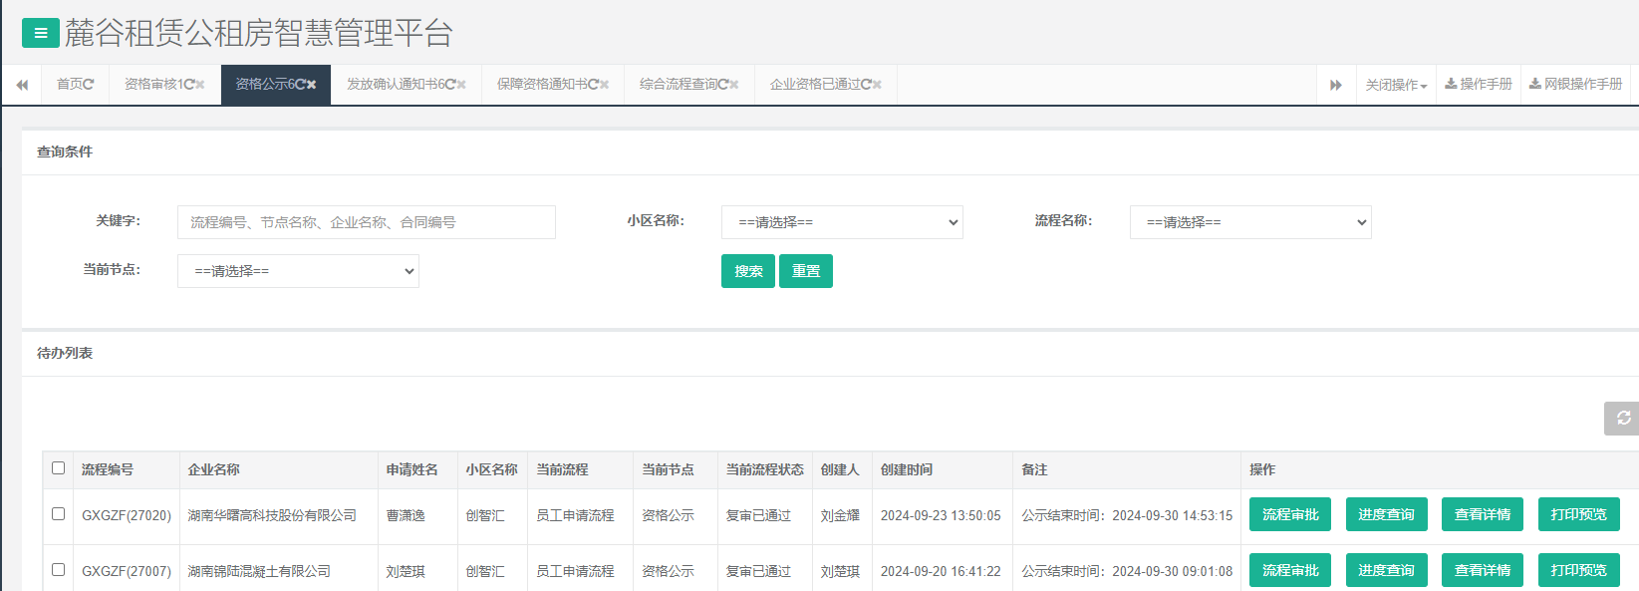Open the 关闭操作 dropdown menu
The height and width of the screenshot is (591, 1639).
coord(1396,85)
